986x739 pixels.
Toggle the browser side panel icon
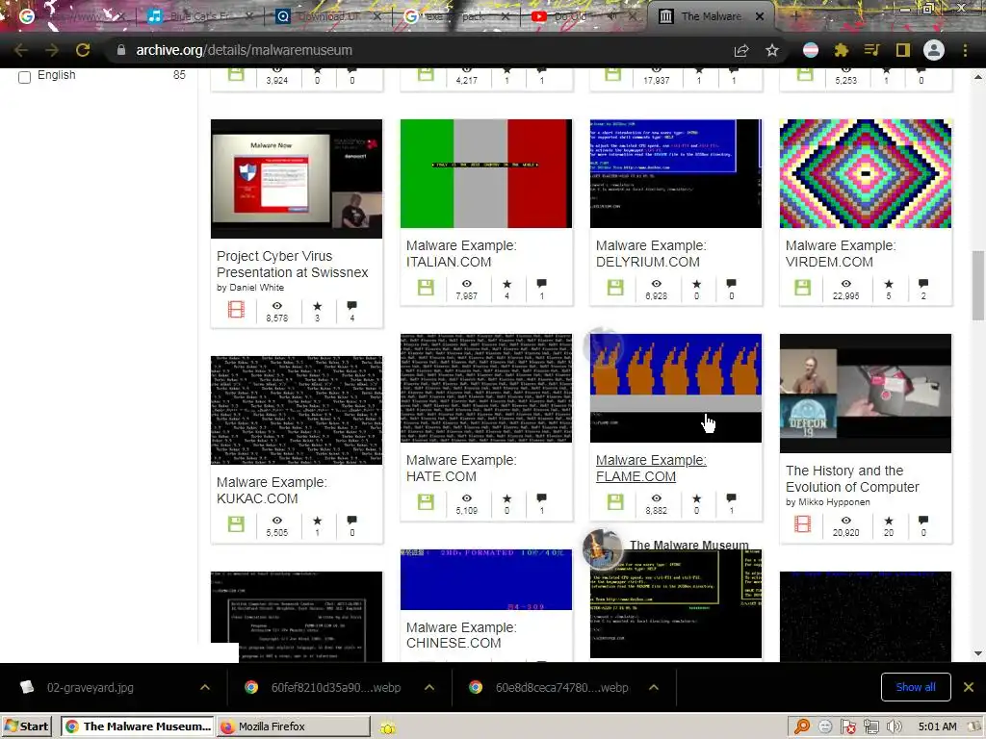click(x=903, y=50)
